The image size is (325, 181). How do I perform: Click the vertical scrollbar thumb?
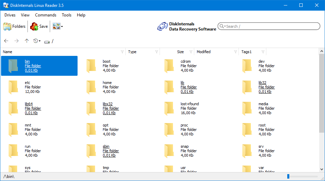coord(322,93)
